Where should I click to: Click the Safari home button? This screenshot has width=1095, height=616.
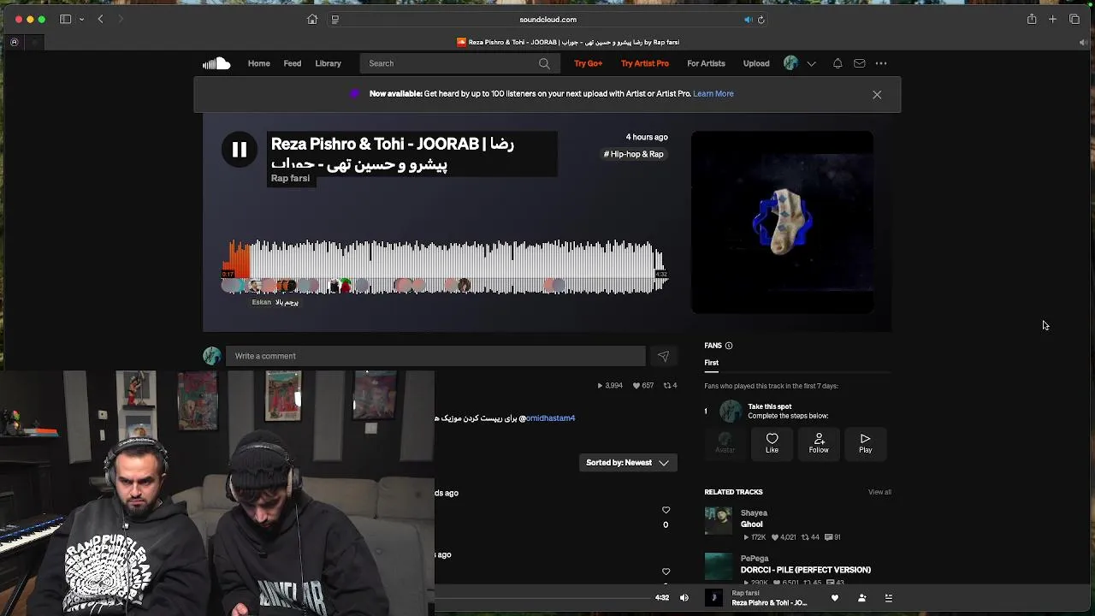(x=312, y=20)
